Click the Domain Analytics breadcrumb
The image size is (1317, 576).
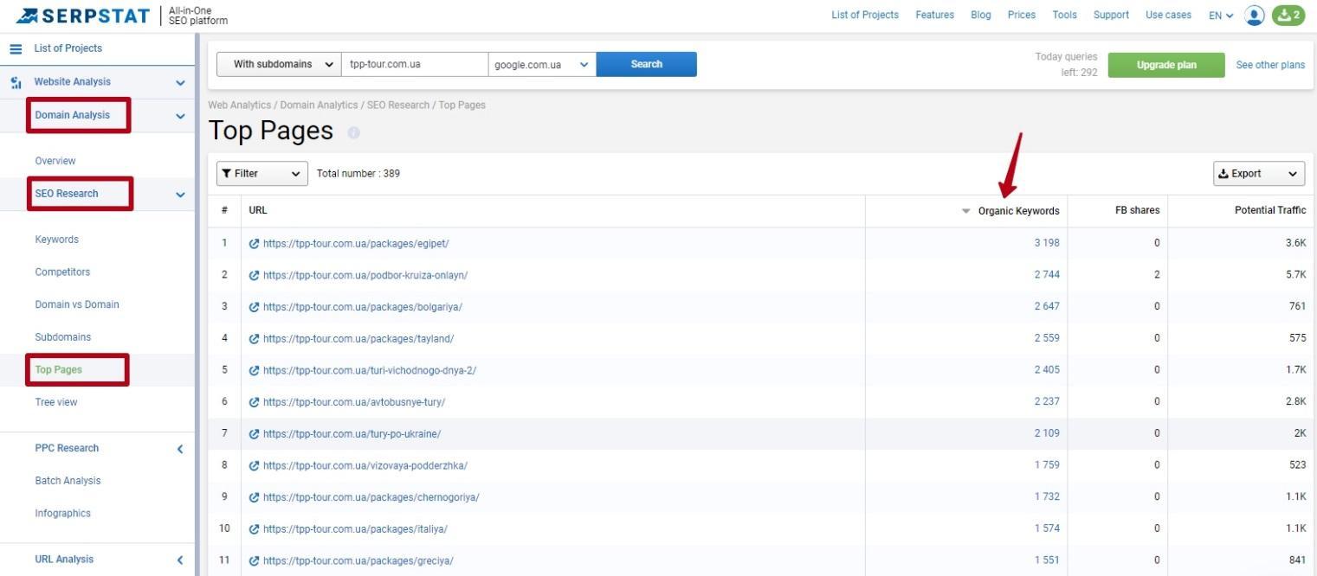319,105
